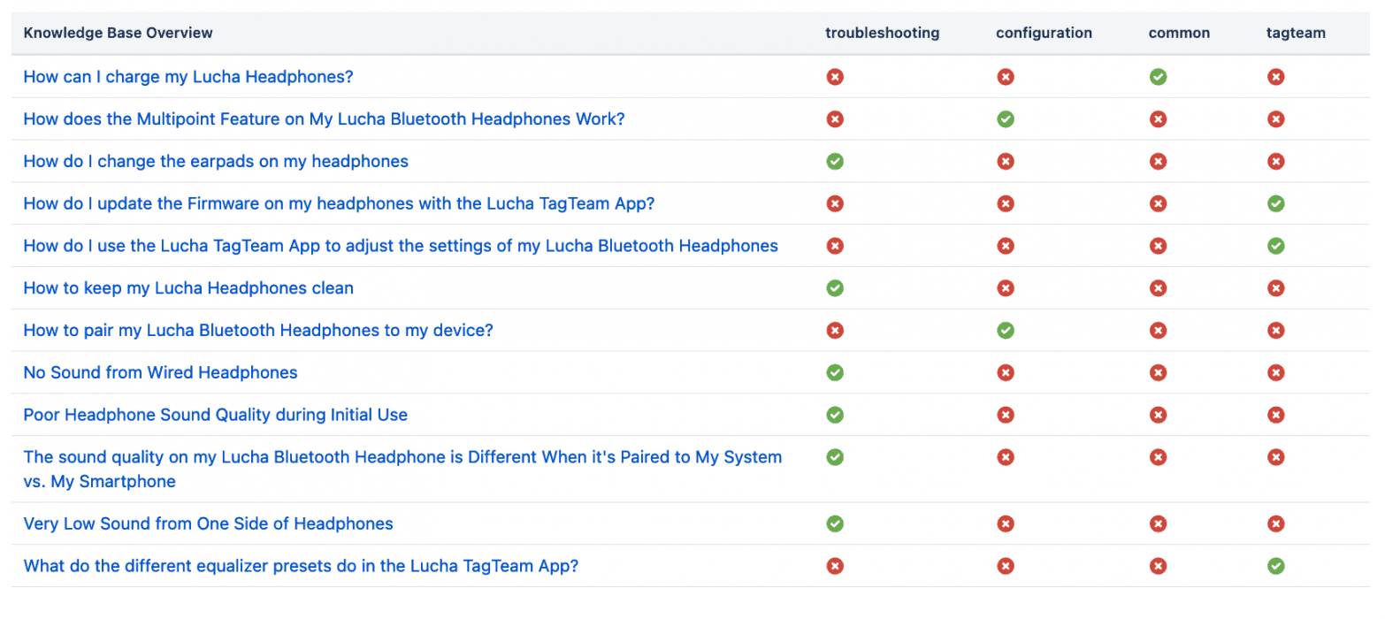Click green check under tagteam for Firmware row
The height and width of the screenshot is (619, 1385).
[1275, 204]
